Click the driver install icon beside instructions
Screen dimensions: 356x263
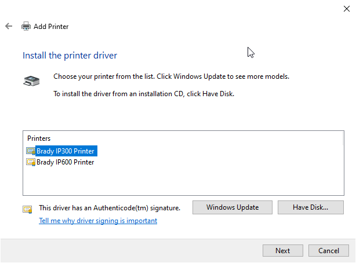point(31,81)
